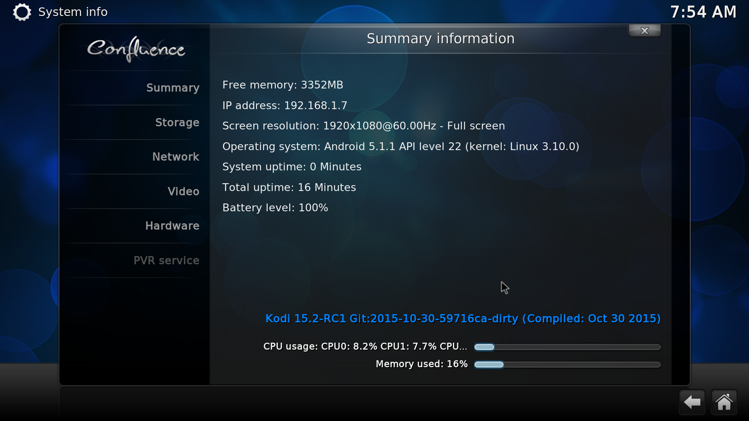This screenshot has width=749, height=421.
Task: Click the CPU usage label text
Action: point(365,347)
